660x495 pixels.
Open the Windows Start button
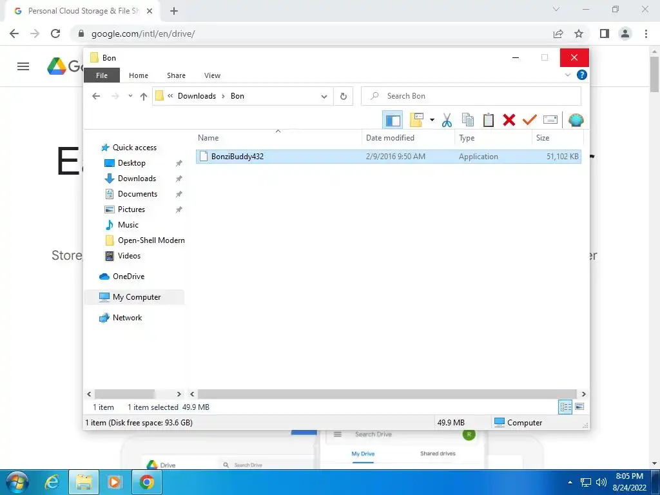[17, 482]
